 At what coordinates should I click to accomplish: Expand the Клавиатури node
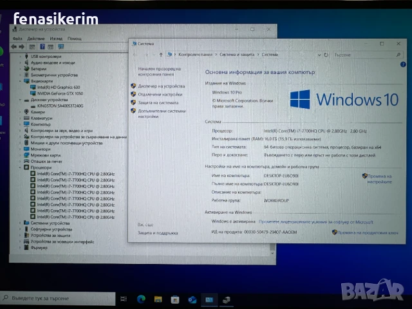(20, 118)
